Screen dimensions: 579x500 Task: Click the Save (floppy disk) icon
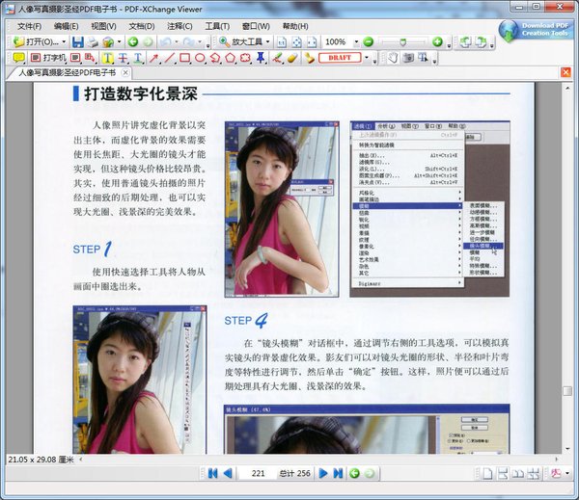pyautogui.click(x=77, y=42)
